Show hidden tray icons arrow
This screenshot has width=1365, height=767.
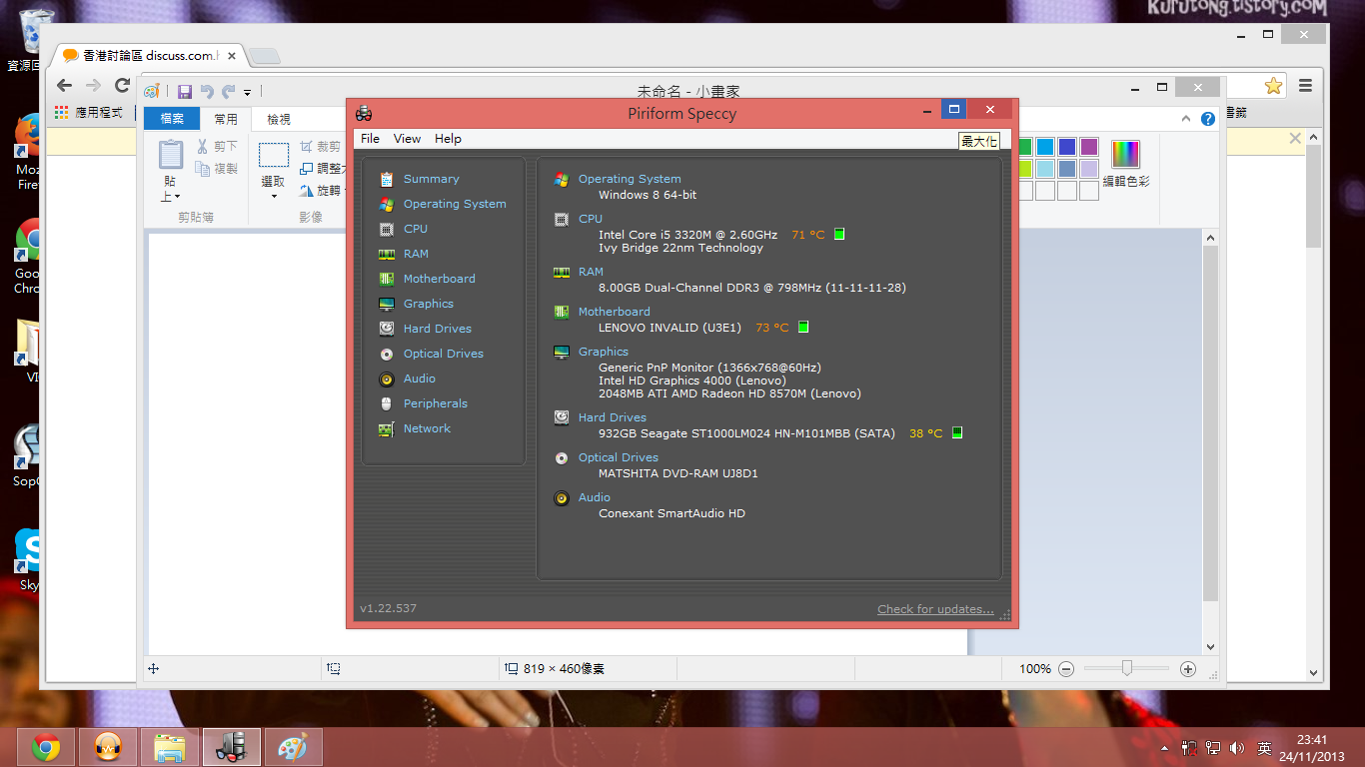(x=1164, y=748)
